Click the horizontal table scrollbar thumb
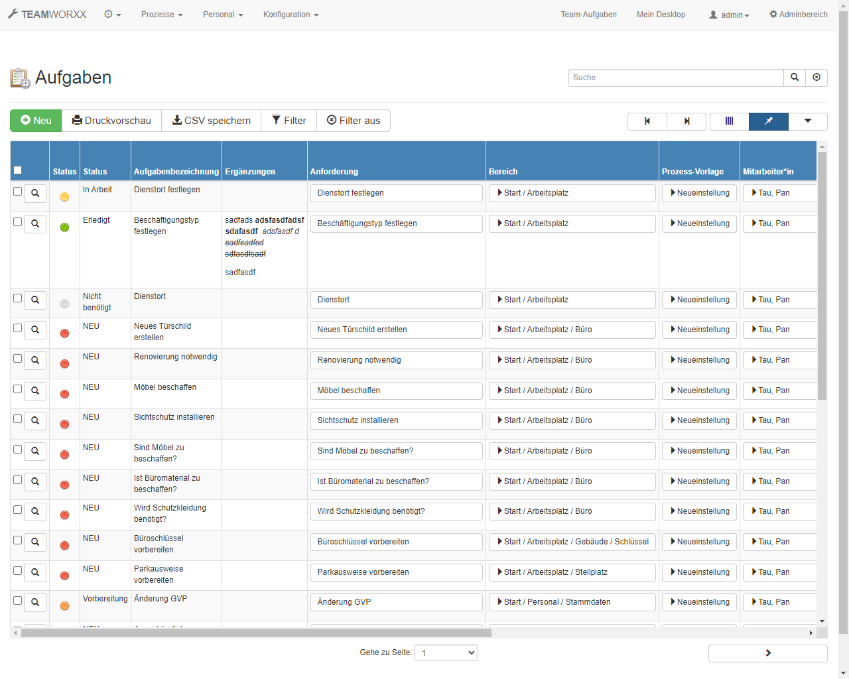Image resolution: width=849 pixels, height=679 pixels. [x=256, y=633]
